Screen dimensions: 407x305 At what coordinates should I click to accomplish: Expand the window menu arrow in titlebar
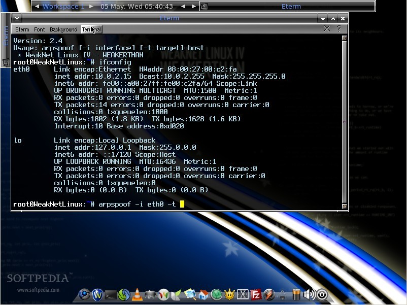(17, 18)
